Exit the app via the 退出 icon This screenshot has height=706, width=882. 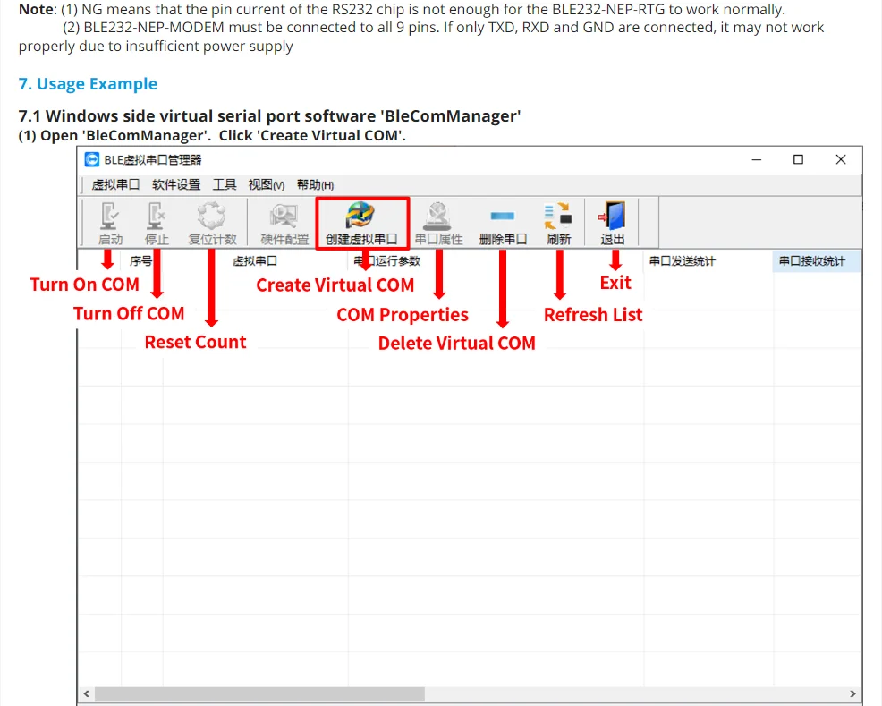[x=613, y=224]
